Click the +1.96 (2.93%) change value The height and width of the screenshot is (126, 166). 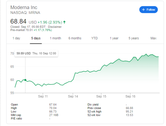50,22
